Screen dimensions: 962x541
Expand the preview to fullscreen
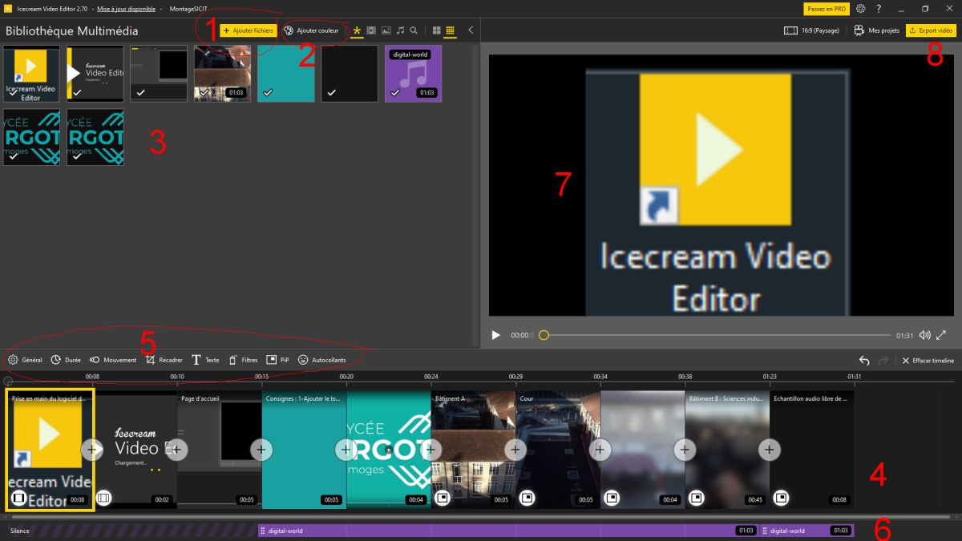click(942, 335)
